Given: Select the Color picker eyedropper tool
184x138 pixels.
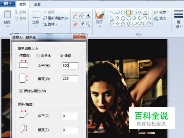Looking at the screenshot, I should pyautogui.click(x=82, y=24).
